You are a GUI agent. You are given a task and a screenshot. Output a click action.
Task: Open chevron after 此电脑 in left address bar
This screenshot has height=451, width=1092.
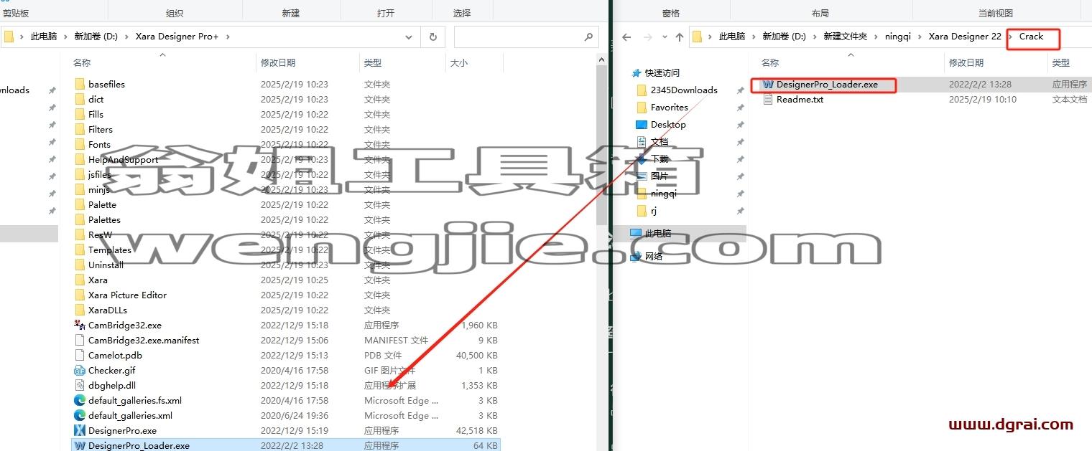click(x=65, y=37)
